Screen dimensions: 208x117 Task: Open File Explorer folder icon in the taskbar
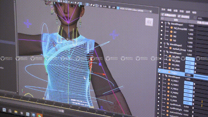pos(16,112)
